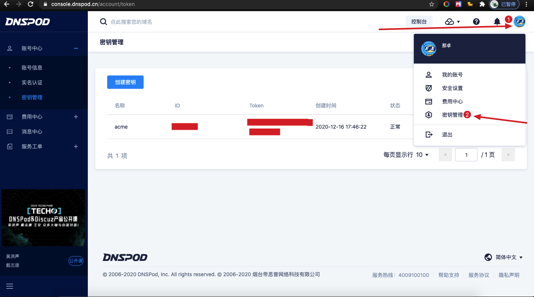Click the acme key name
The width and height of the screenshot is (534, 297).
[121, 127]
